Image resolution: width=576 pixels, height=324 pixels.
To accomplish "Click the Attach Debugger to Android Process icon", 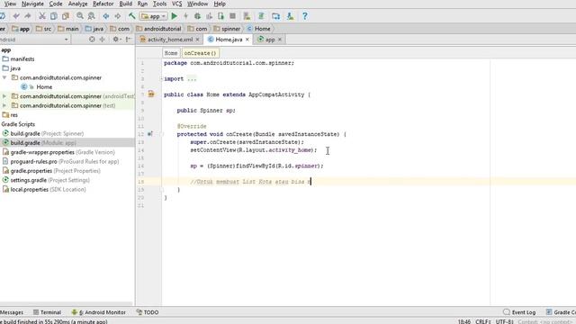I will (220, 16).
